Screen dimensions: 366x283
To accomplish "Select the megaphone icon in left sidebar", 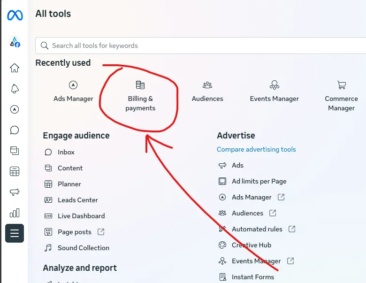I will point(15,192).
